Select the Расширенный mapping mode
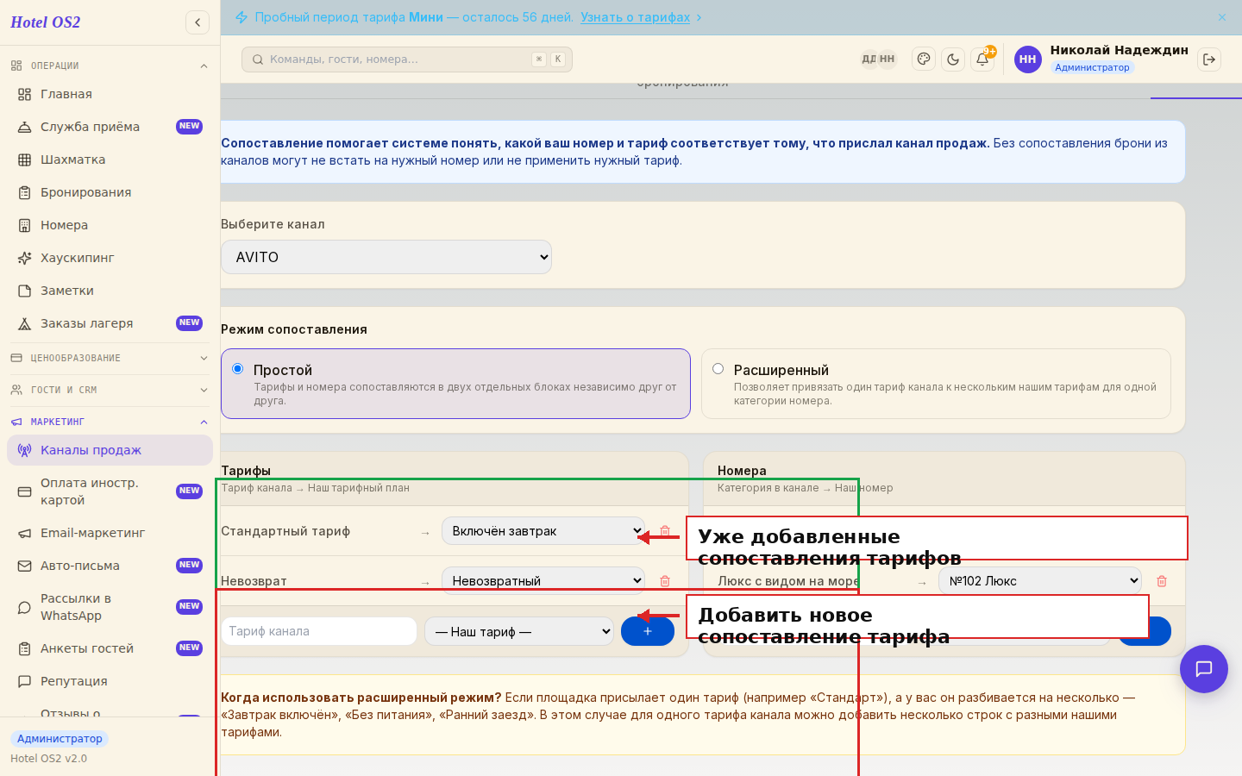1242x776 pixels. (718, 369)
